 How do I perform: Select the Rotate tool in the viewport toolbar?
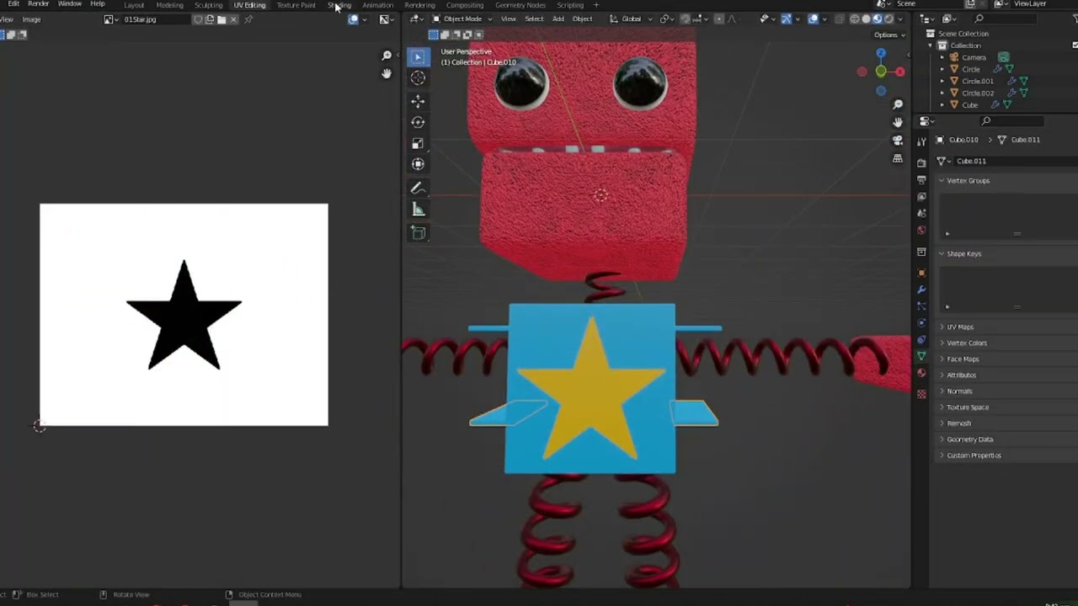pyautogui.click(x=418, y=122)
